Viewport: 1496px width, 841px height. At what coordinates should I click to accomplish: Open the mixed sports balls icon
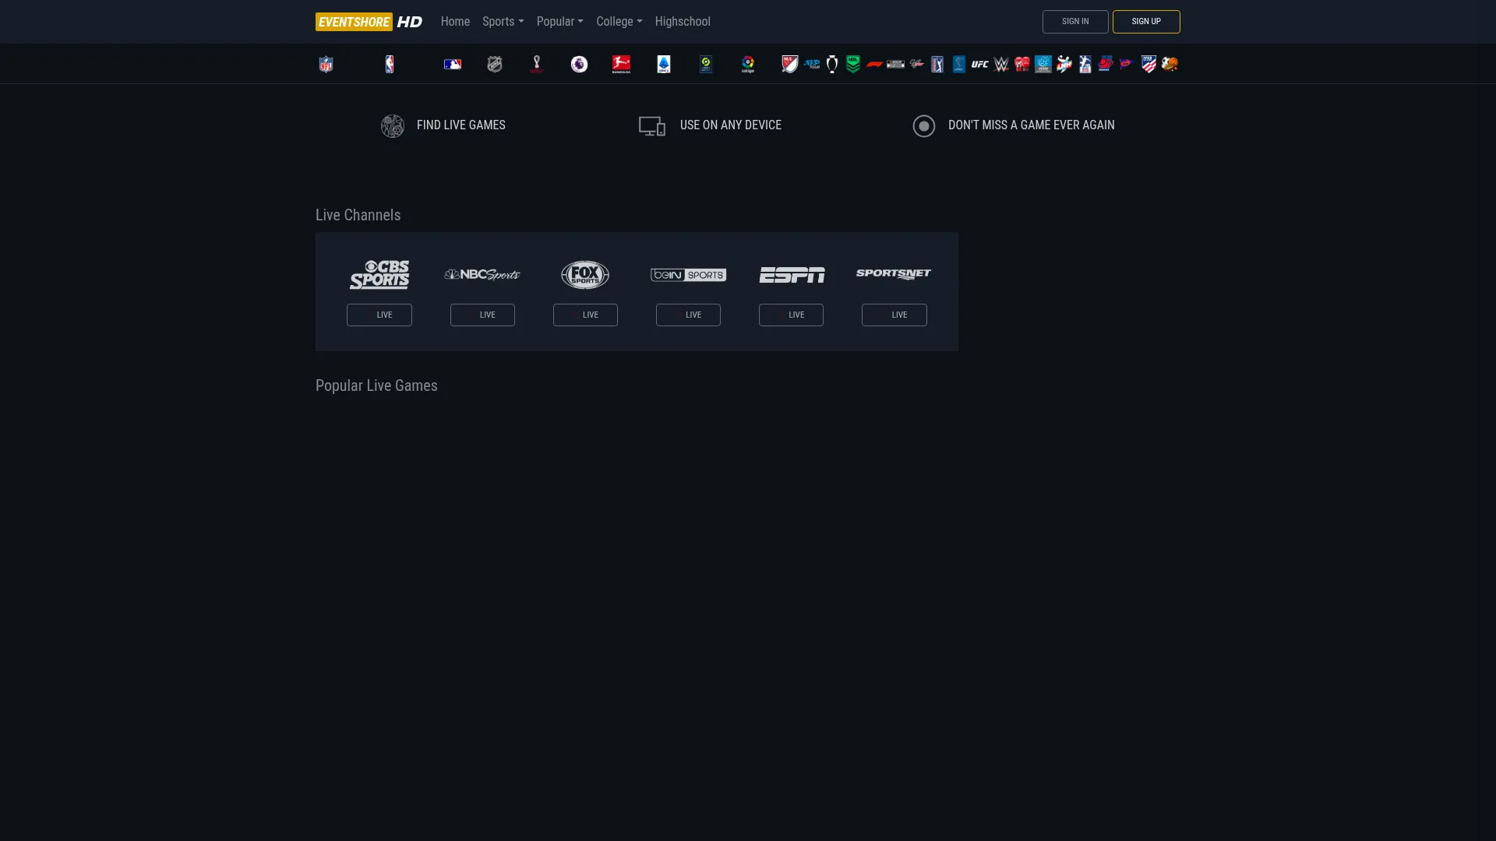coord(1170,64)
